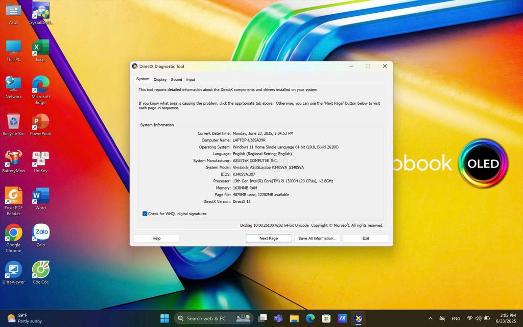Click the ASUSTeK COMPUTER INC. value

(255, 160)
